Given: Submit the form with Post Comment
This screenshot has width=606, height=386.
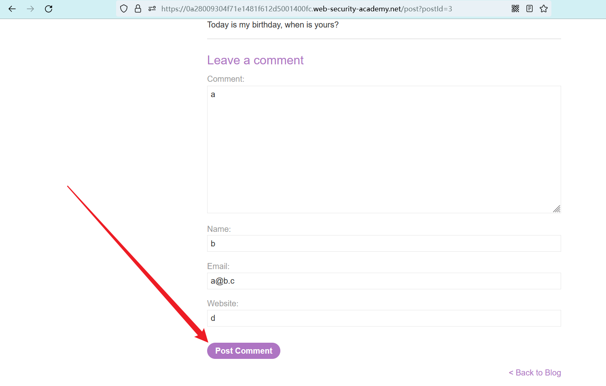Looking at the screenshot, I should pyautogui.click(x=244, y=351).
